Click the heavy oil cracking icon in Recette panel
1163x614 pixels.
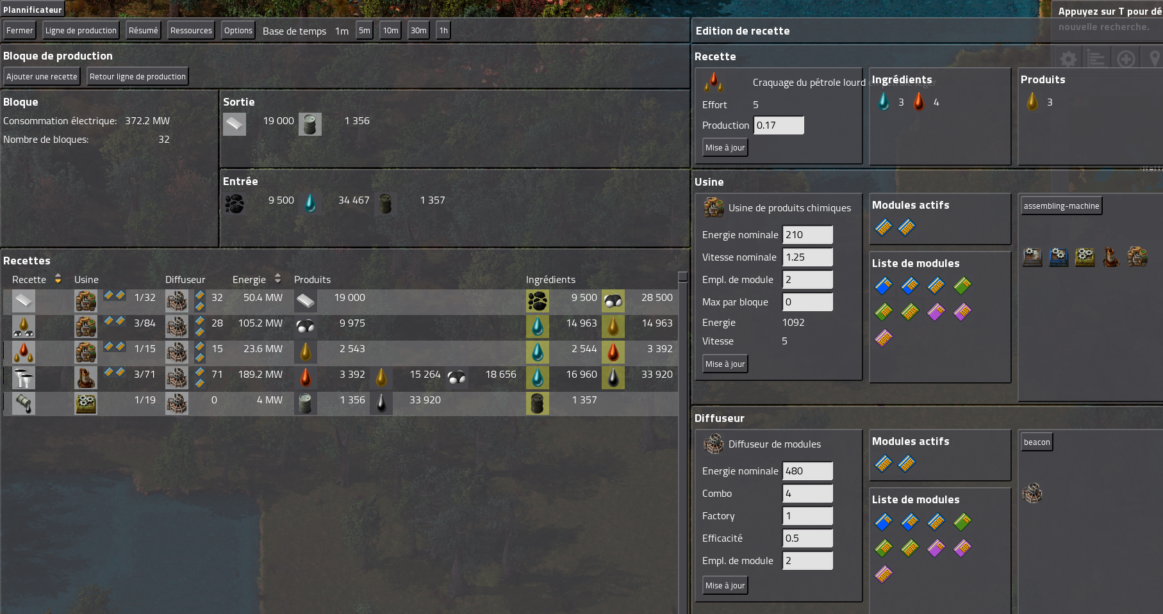pos(714,82)
